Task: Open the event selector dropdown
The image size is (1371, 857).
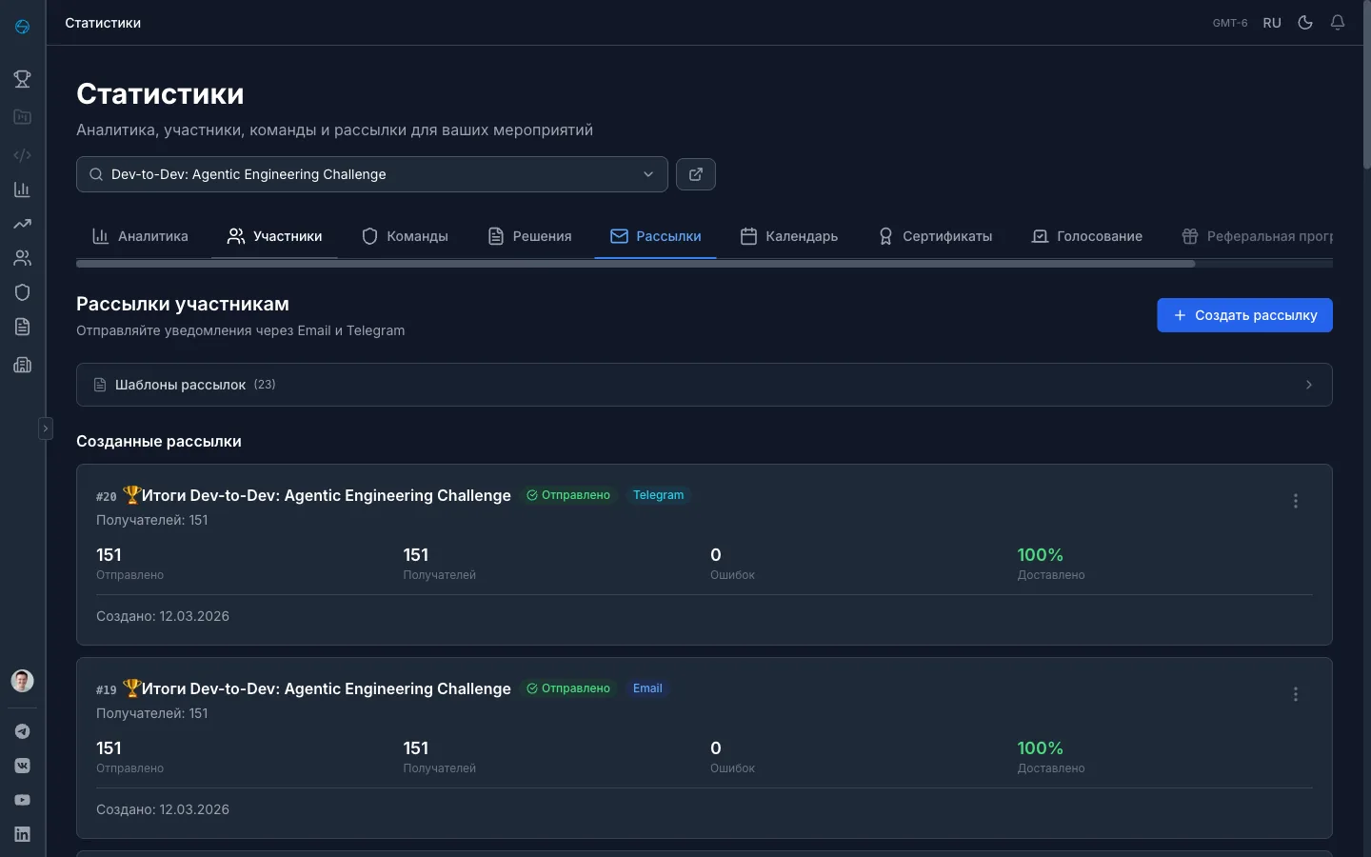Action: [371, 174]
